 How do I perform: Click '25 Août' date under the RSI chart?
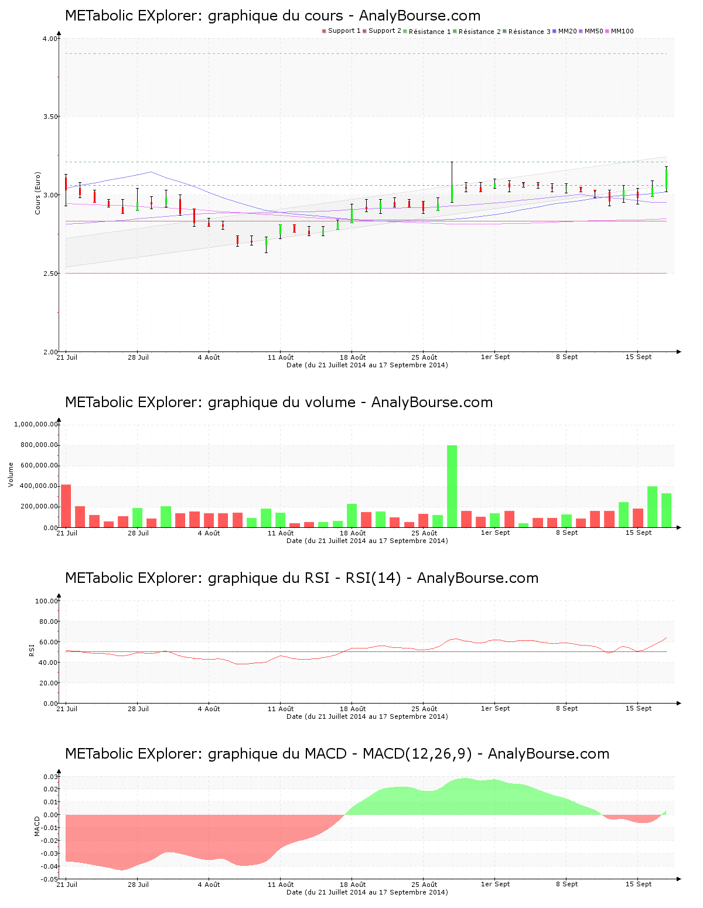[424, 708]
